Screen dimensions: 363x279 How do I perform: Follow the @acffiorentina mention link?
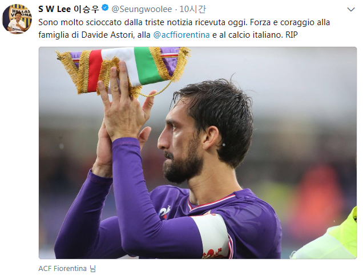click(181, 35)
